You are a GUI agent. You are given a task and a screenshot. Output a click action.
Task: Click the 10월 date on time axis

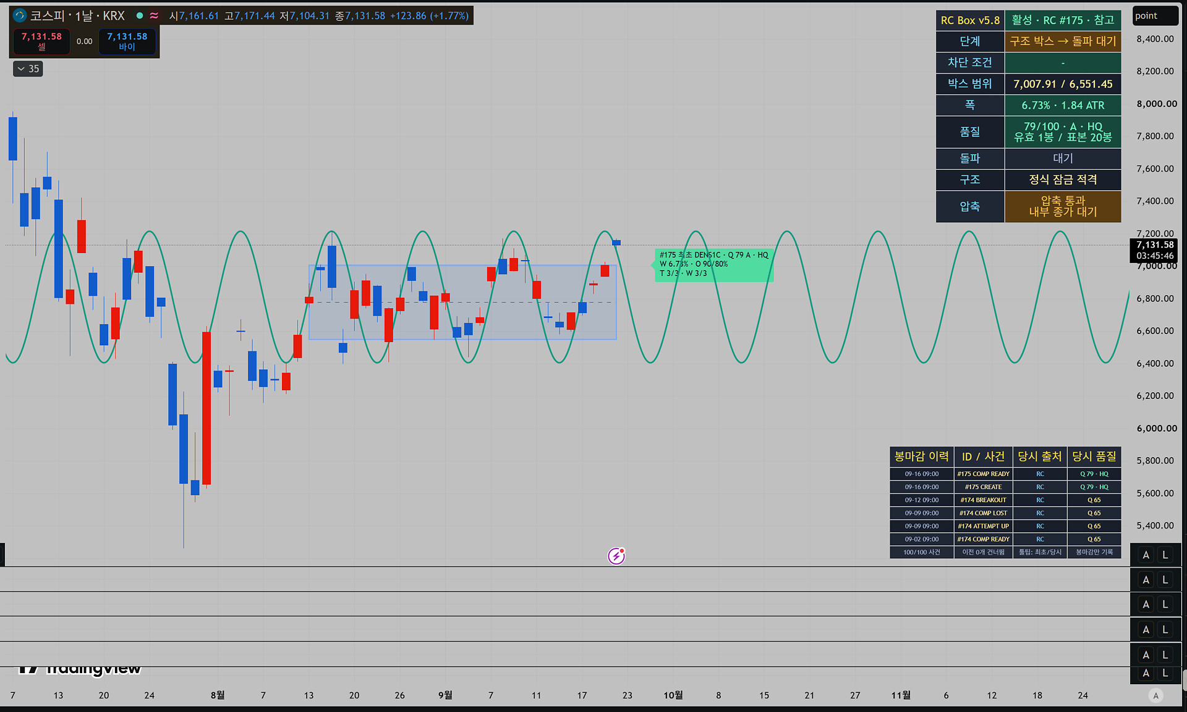[x=673, y=695]
